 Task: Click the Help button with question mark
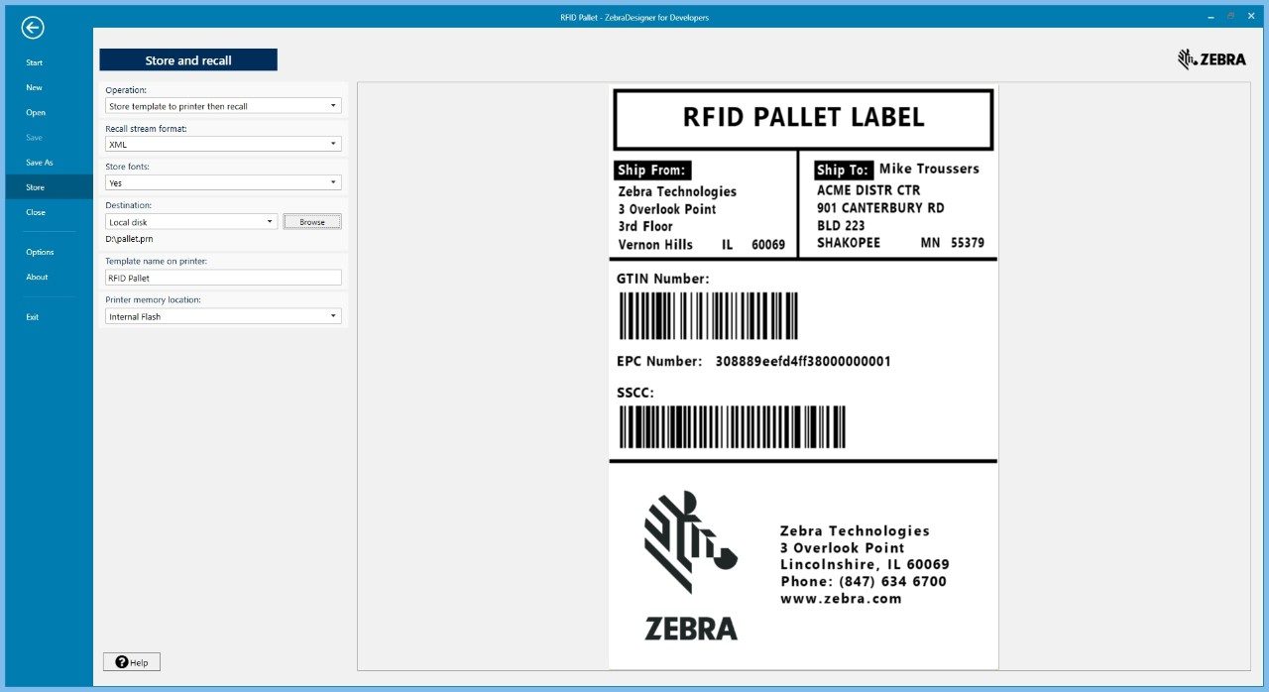(x=132, y=662)
